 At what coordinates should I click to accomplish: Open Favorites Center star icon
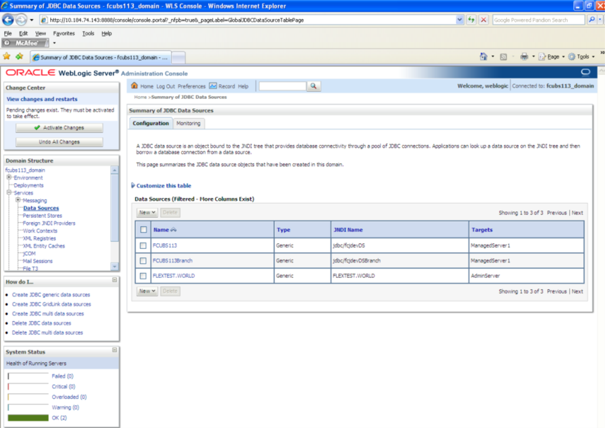tap(6, 57)
